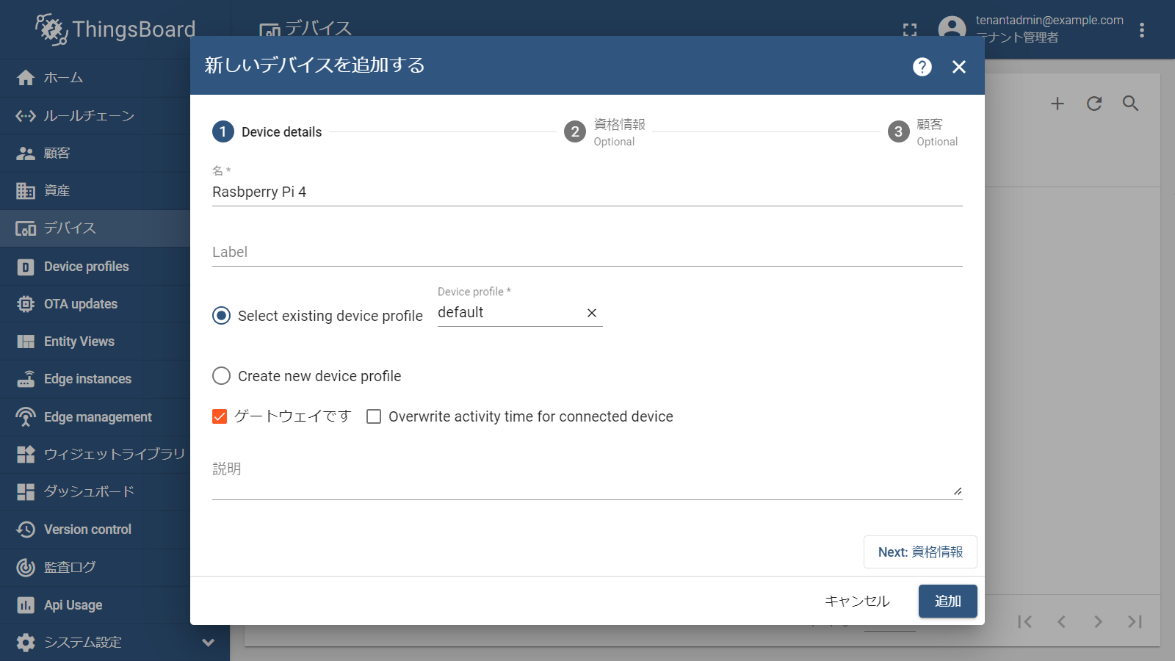Open the help icon in dialog header
Screen dimensions: 1175x661
(922, 67)
